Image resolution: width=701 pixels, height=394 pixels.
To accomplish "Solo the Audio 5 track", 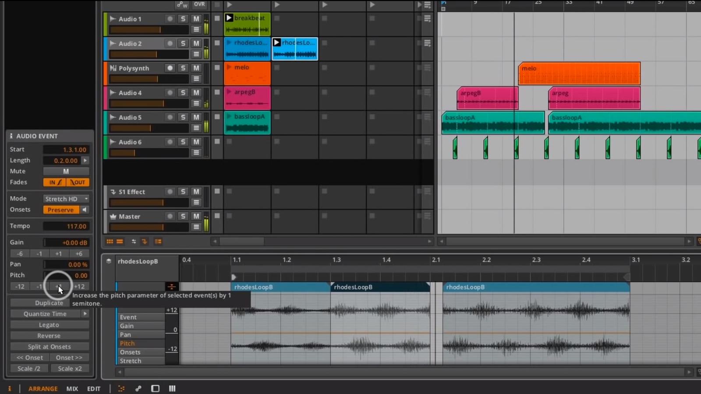I will (183, 117).
